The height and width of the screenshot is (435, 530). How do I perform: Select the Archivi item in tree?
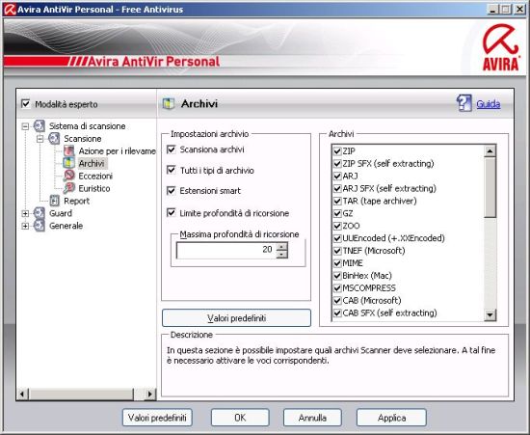click(92, 163)
